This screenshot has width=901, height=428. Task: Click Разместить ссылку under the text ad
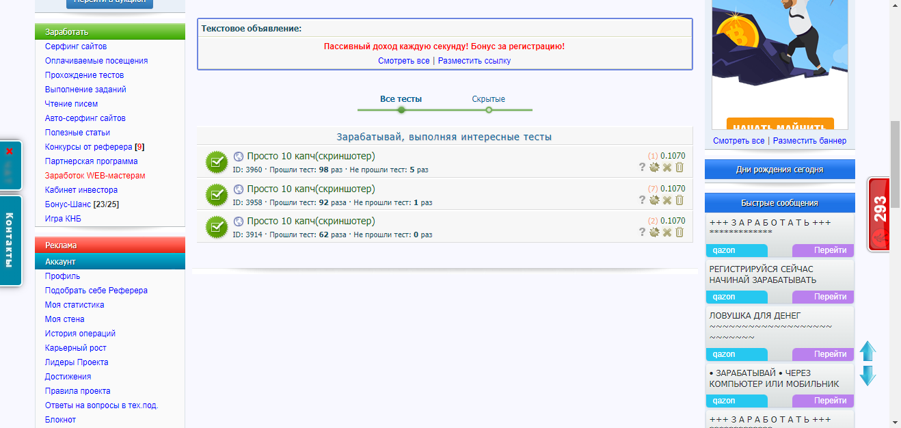pos(474,61)
